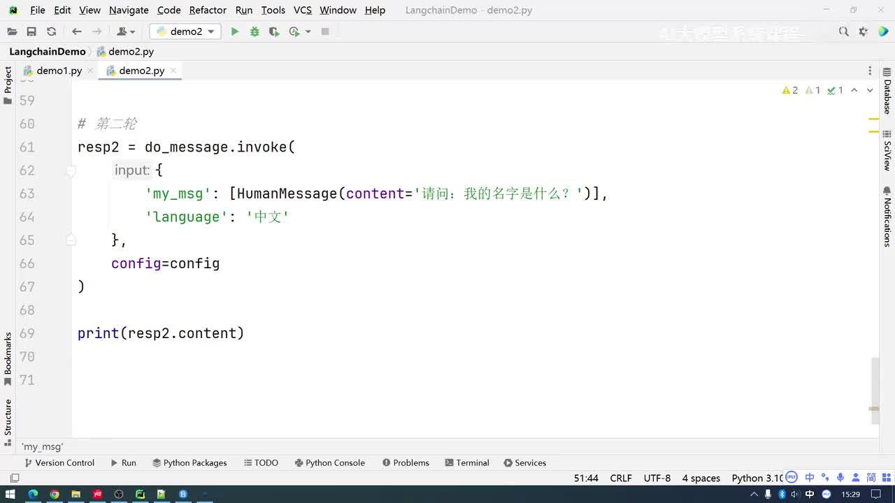Image resolution: width=895 pixels, height=503 pixels.
Task: Open File Explorer from the taskbar
Action: click(x=76, y=494)
